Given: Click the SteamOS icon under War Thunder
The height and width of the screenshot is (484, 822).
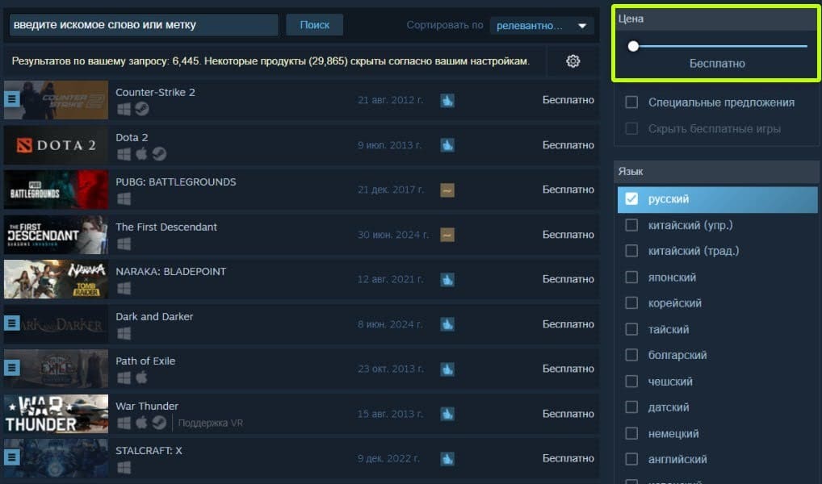Looking at the screenshot, I should 159,422.
